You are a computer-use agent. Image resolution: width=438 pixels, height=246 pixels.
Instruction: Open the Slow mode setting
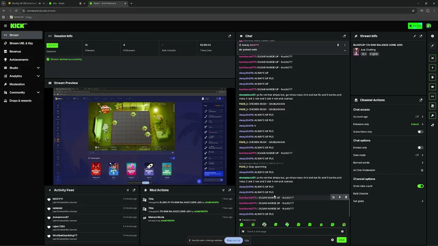tap(388, 155)
